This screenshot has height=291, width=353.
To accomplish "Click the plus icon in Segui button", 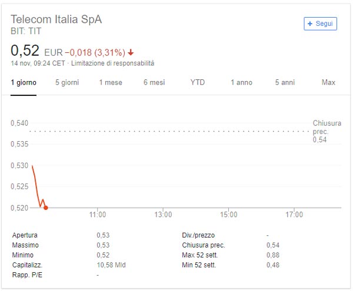I will coord(310,24).
